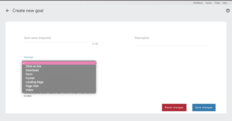Click the Reset changes button
This screenshot has height=121, width=232.
(174, 107)
